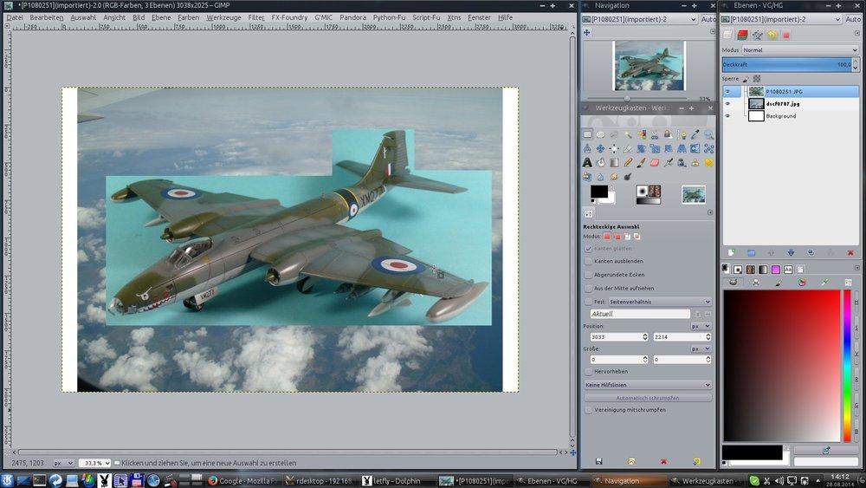This screenshot has height=488, width=866.
Task: Select the Scale tool
Action: (655, 149)
